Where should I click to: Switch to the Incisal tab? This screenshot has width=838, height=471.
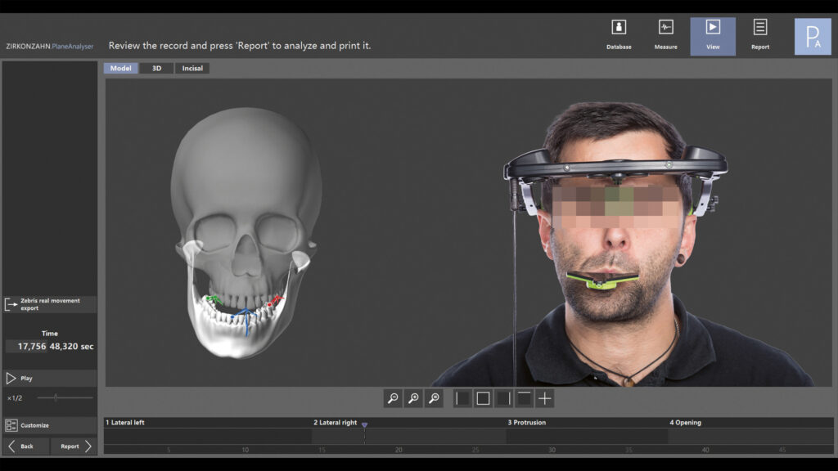point(192,69)
